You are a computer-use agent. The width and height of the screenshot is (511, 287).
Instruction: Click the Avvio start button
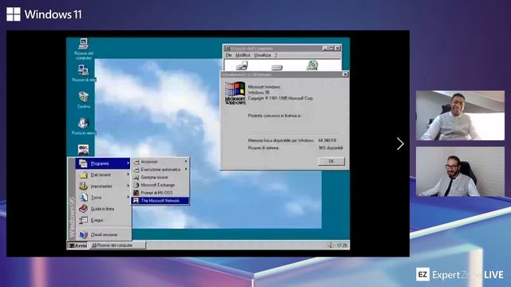point(77,246)
